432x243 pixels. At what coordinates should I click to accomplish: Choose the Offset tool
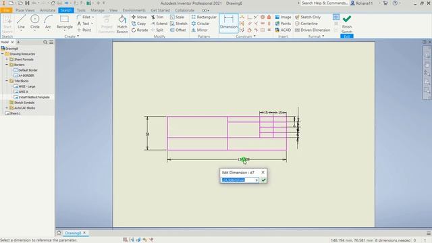pyautogui.click(x=178, y=30)
